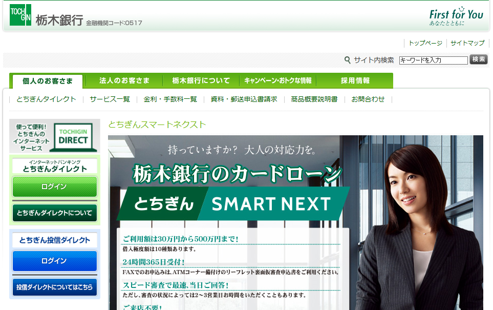Click the blue ログイン button for 投信ダイレクト

pos(55,261)
